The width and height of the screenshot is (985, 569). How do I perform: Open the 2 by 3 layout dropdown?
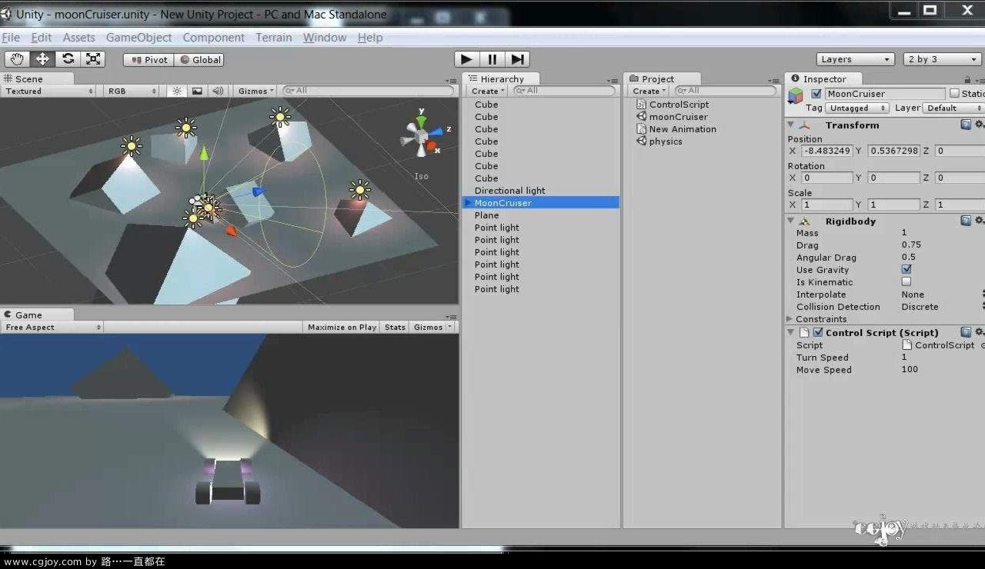click(942, 59)
